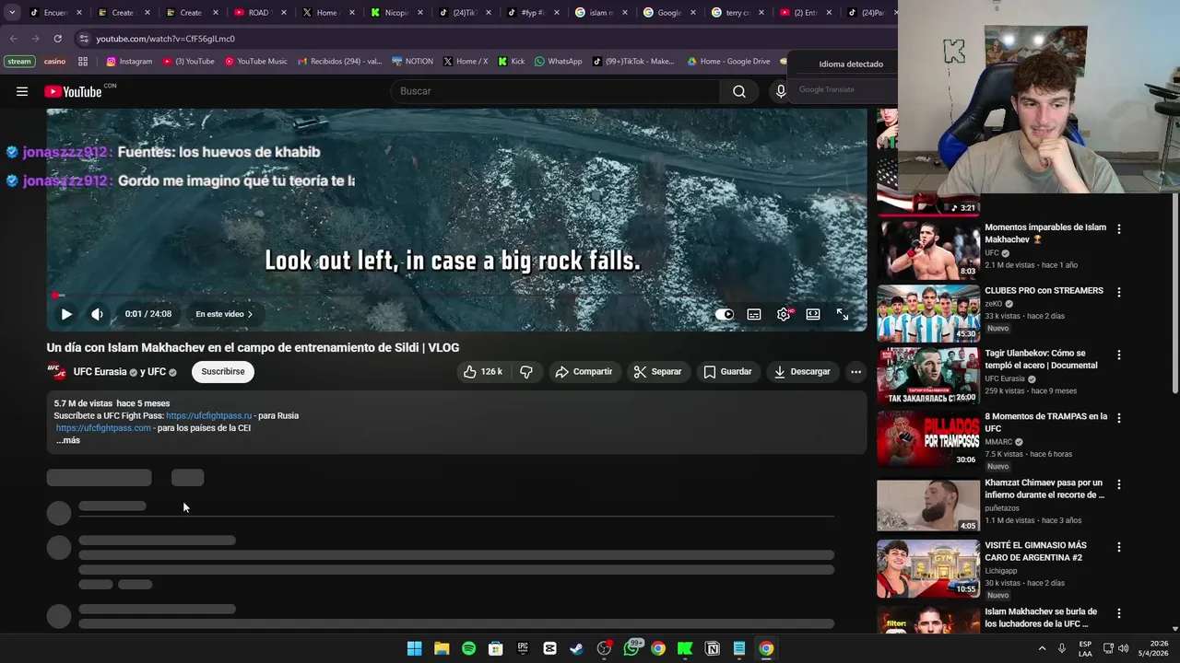Screen dimensions: 1180x663
Task: Open the WhatsApp bookmark
Action: [559, 62]
